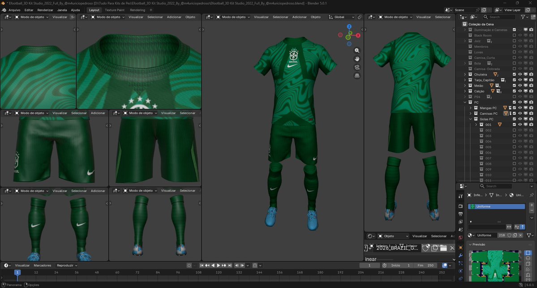This screenshot has width=537, height=288.
Task: Uncheck the Meião collection checkbox
Action: pyautogui.click(x=514, y=86)
